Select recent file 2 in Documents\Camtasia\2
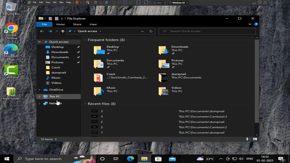This screenshot has height=163, width=290. [x=159, y=127]
